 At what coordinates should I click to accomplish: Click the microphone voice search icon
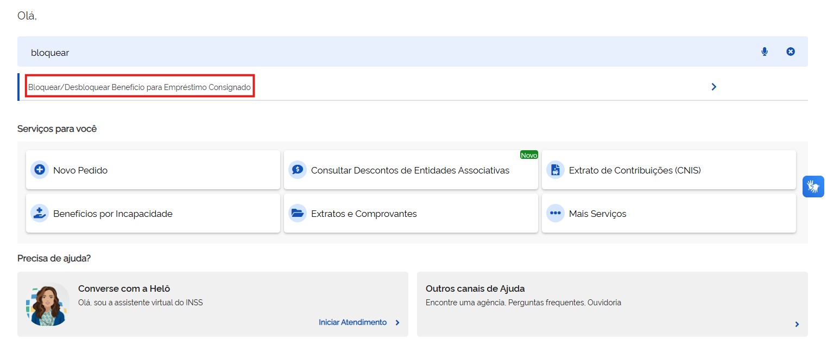coord(765,52)
